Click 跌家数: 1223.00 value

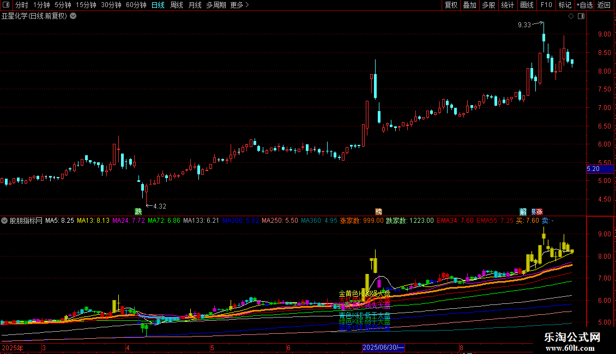click(410, 221)
